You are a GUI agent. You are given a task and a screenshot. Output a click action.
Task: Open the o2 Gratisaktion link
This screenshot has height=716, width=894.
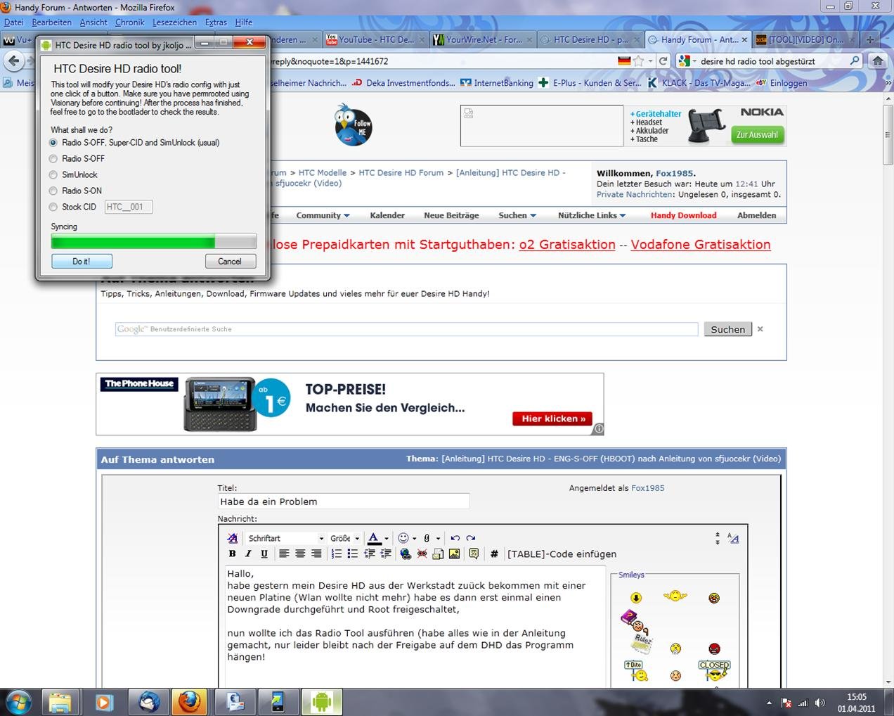click(x=566, y=245)
